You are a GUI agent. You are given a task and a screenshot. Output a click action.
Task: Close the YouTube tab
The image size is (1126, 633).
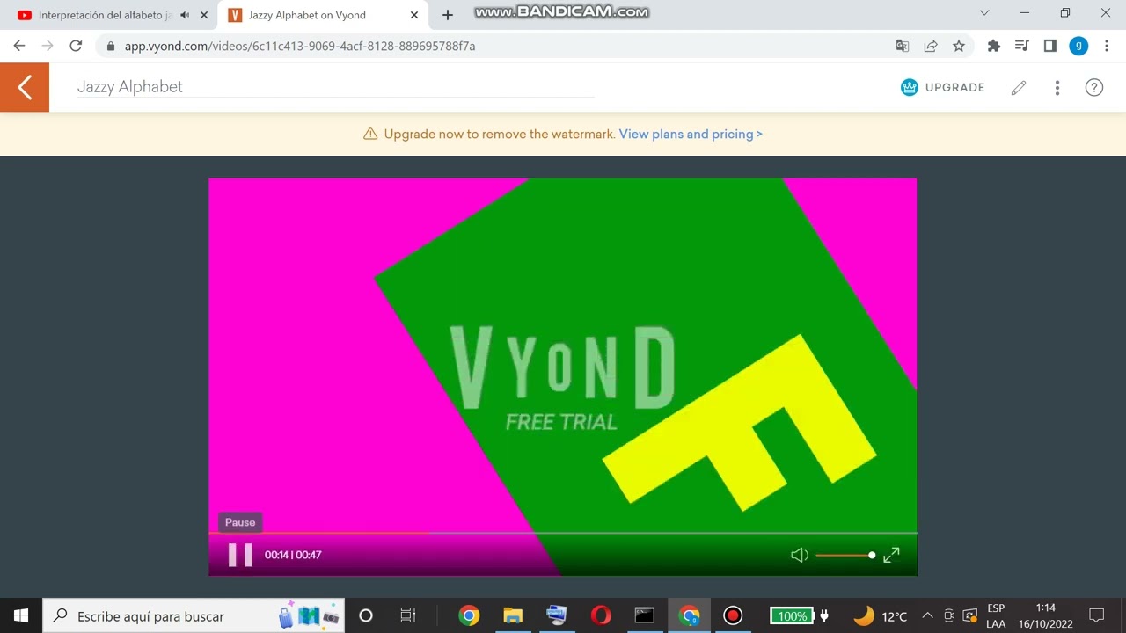[204, 15]
